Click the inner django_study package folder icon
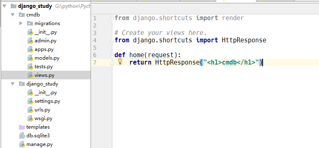The image size is (319, 148). (22, 84)
